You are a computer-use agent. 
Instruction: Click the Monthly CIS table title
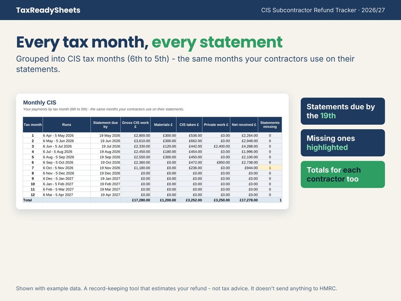[39, 103]
